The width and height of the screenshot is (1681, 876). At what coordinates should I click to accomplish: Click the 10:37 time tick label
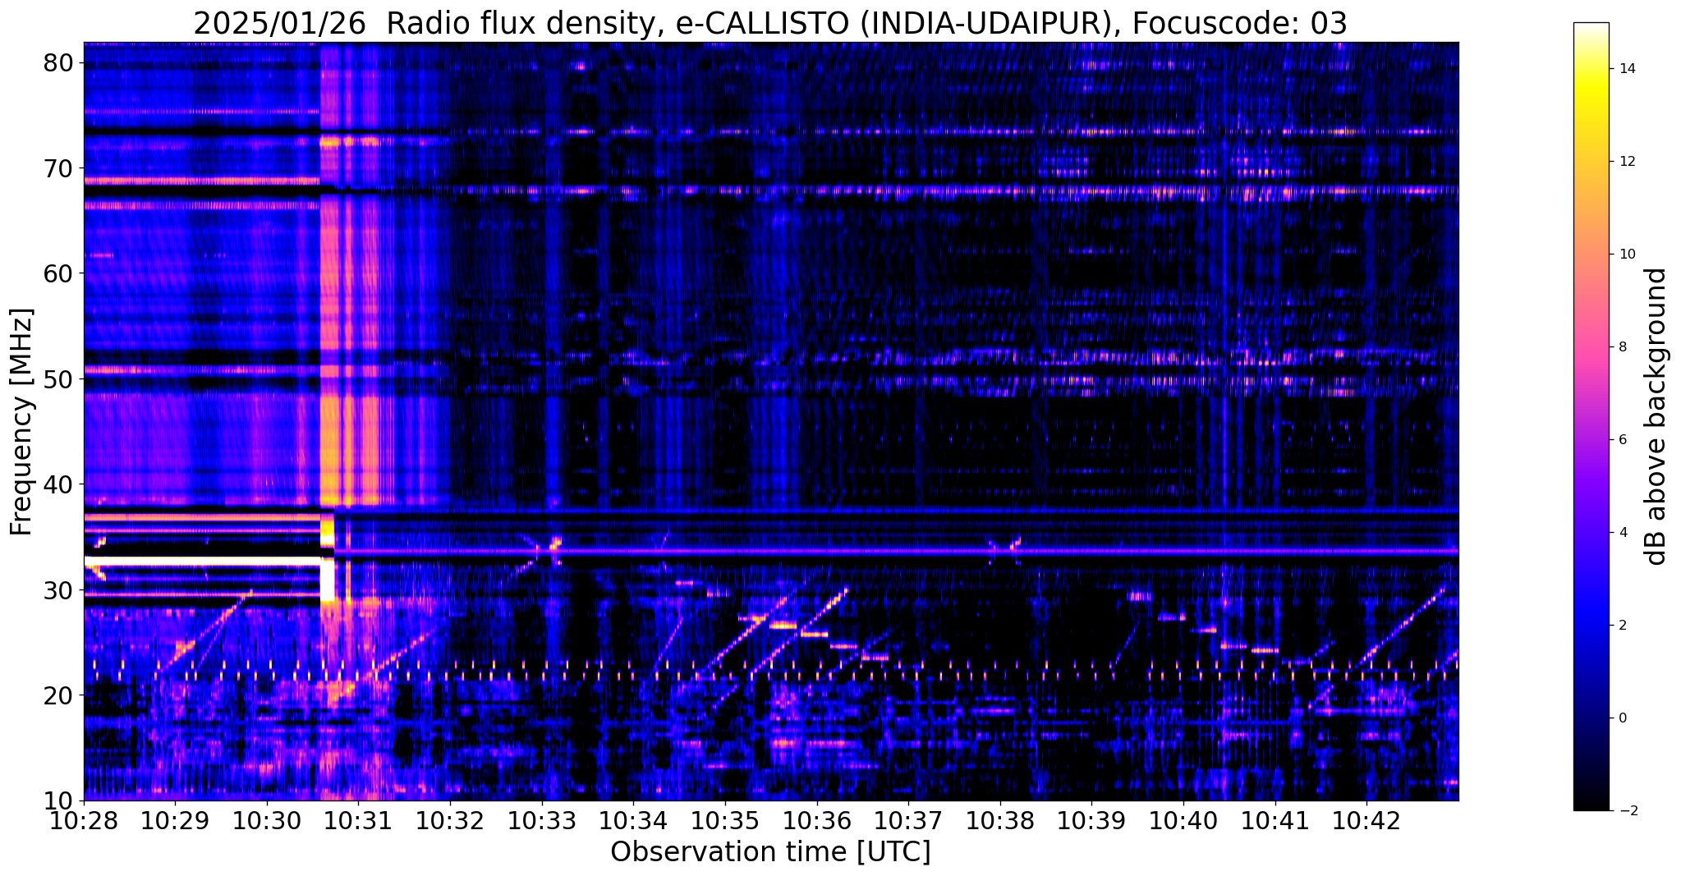click(909, 821)
